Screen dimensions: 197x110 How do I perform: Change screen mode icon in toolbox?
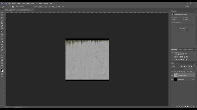coord(2,77)
